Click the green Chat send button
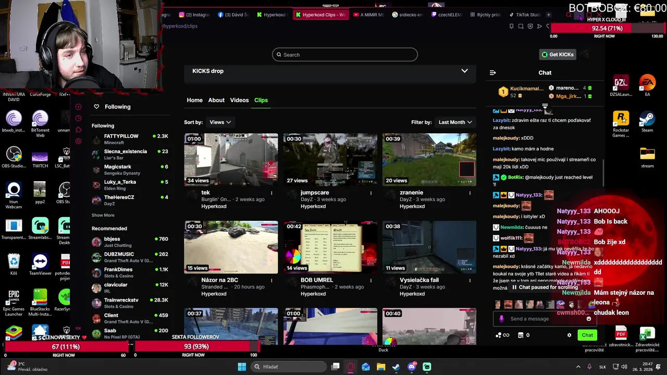 pos(587,335)
